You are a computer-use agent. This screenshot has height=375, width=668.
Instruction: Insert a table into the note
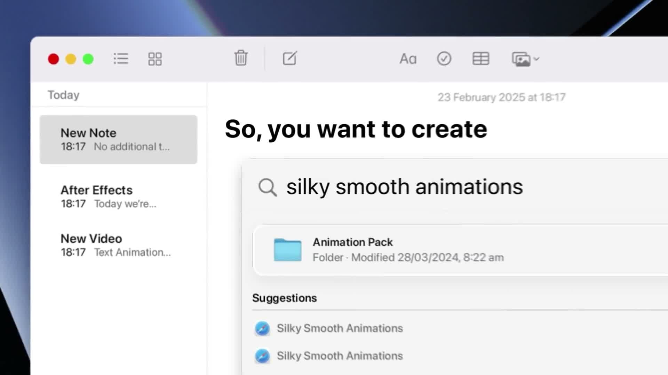(x=481, y=59)
